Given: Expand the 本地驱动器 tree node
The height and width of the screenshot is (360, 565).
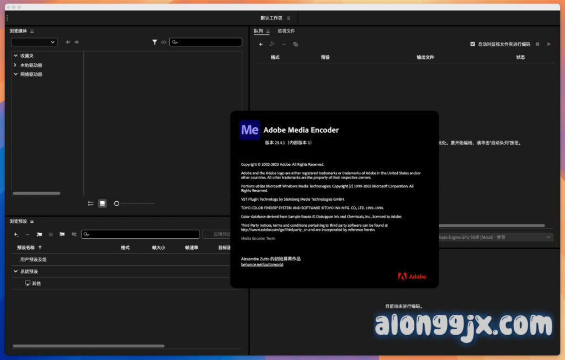Looking at the screenshot, I should click(15, 65).
